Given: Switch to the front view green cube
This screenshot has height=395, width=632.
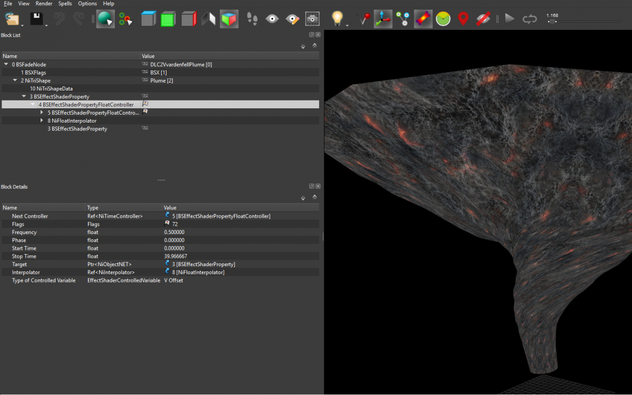Looking at the screenshot, I should coord(168,19).
